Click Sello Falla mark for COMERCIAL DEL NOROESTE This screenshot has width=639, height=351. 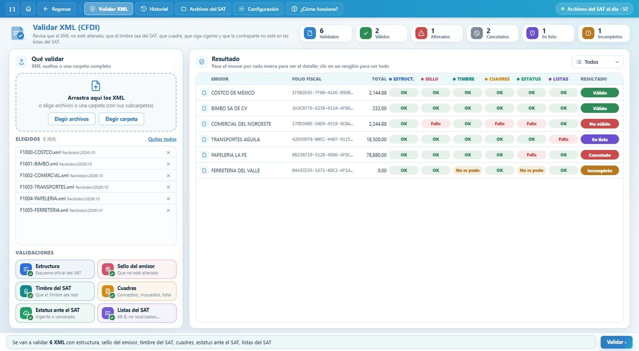435,124
